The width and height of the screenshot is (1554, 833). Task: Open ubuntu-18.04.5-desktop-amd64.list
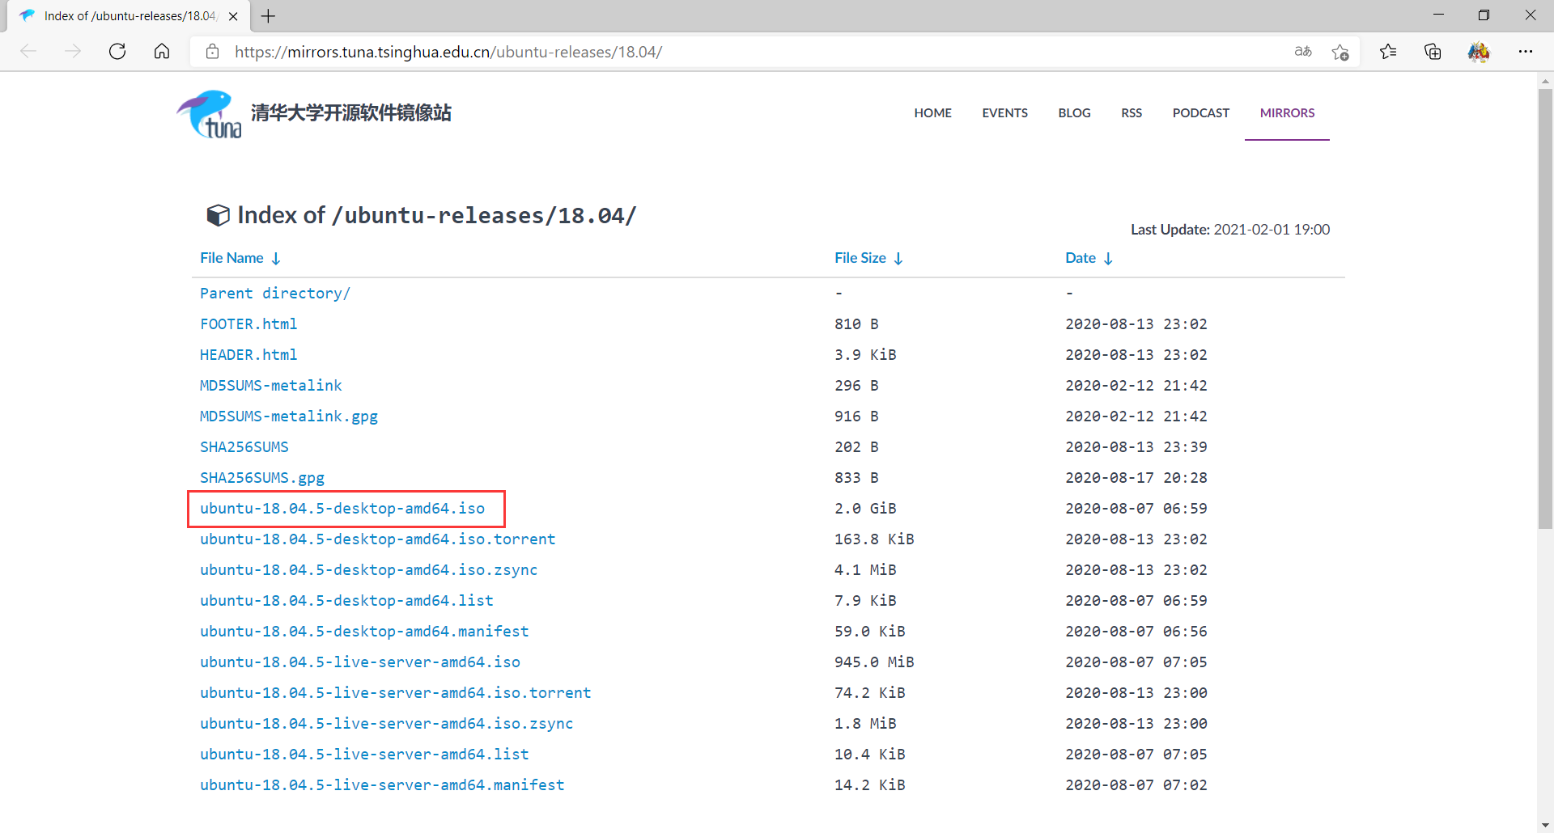[x=346, y=601]
